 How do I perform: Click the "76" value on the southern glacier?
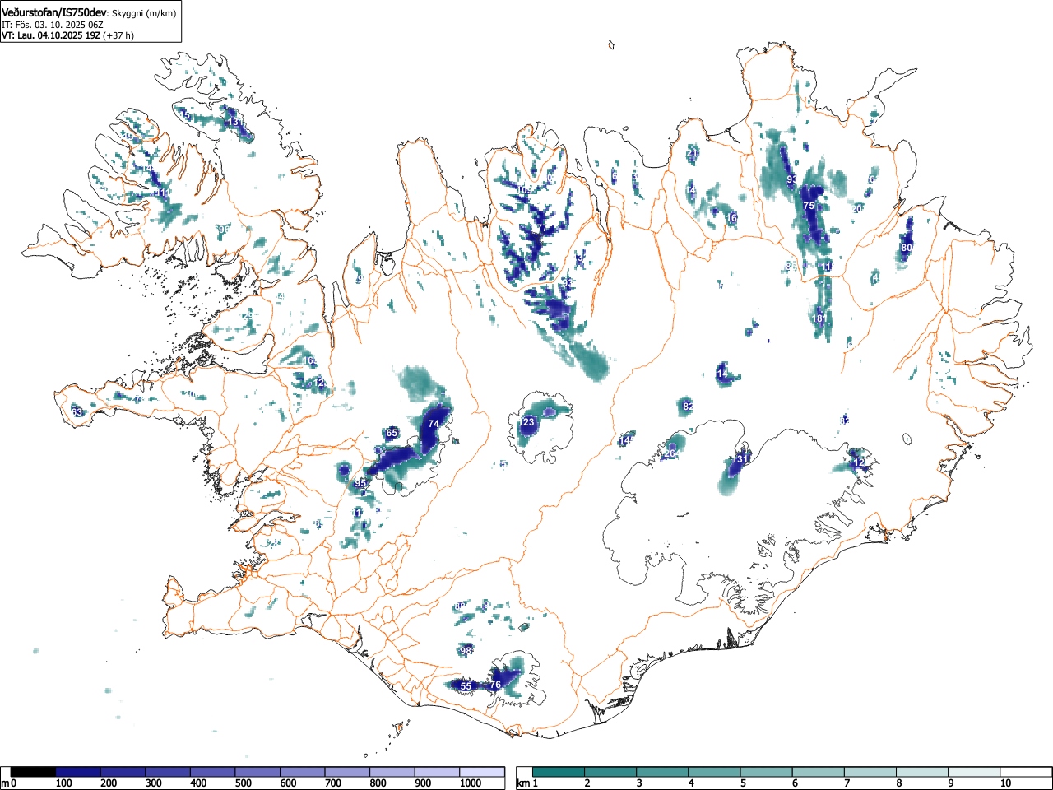[495, 685]
